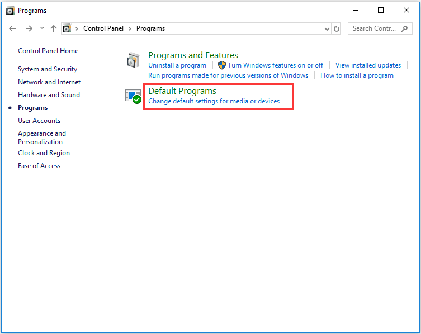421x334 pixels.
Task: Open Ease of Access category
Action: point(39,166)
